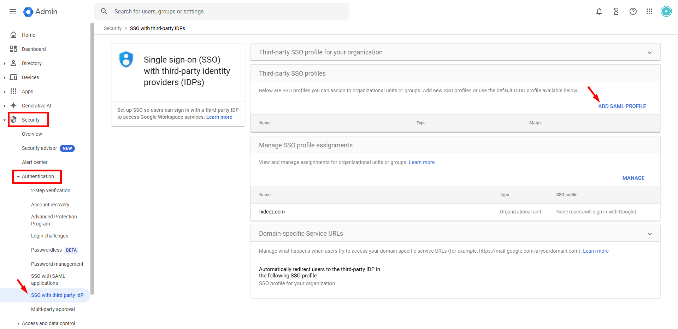Image resolution: width=678 pixels, height=329 pixels.
Task: Expand the Directory section arrow
Action: (x=5, y=63)
